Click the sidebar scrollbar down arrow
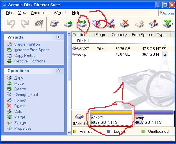Screen dimensions: 176x144 [x=69, y=133]
